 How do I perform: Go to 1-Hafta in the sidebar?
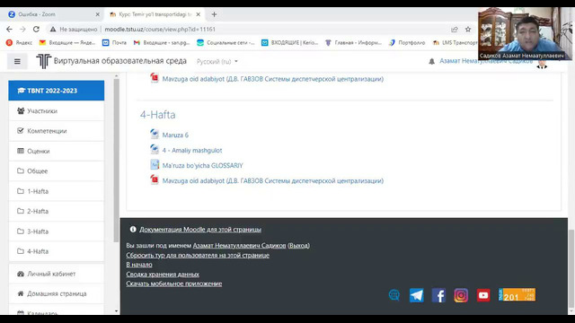pos(56,191)
